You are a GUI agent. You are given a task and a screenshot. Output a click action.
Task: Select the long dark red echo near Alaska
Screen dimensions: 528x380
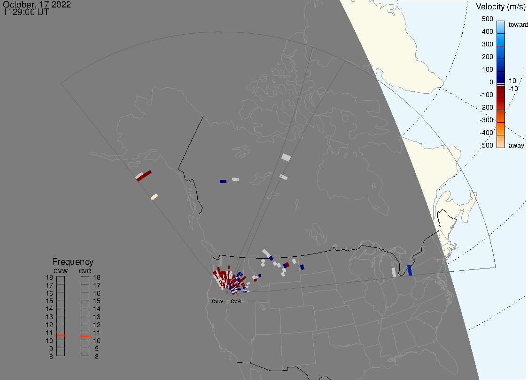coord(145,176)
